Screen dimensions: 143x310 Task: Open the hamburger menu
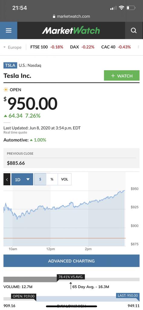tap(8, 31)
